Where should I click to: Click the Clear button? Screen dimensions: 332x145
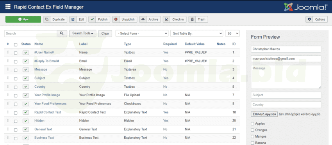click(105, 34)
